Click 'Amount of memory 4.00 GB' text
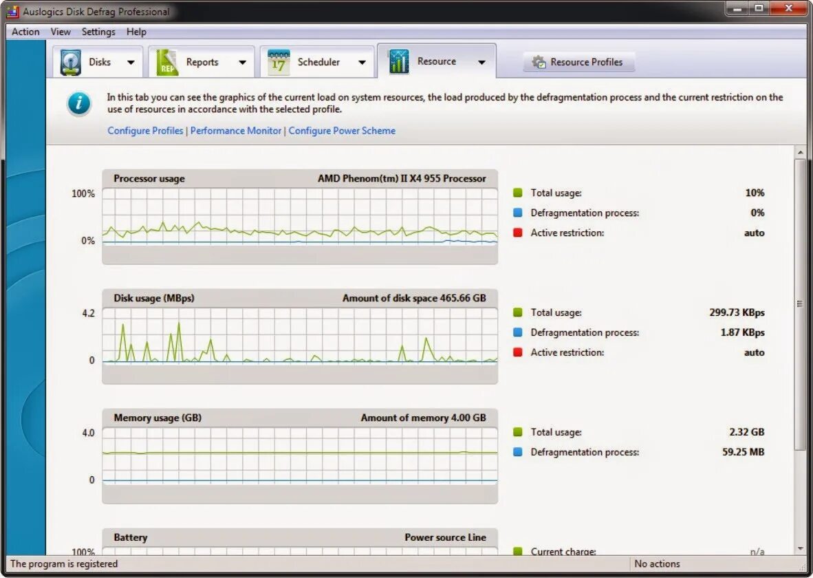The height and width of the screenshot is (578, 813). coord(423,418)
